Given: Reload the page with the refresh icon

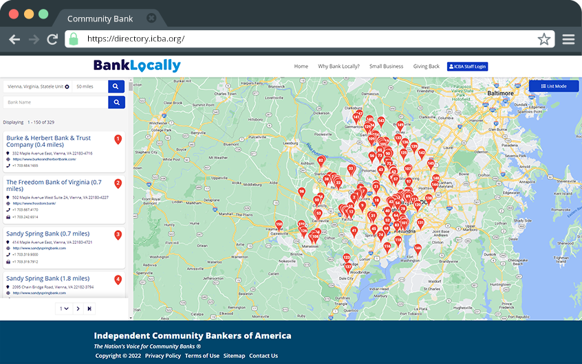Looking at the screenshot, I should pos(52,39).
